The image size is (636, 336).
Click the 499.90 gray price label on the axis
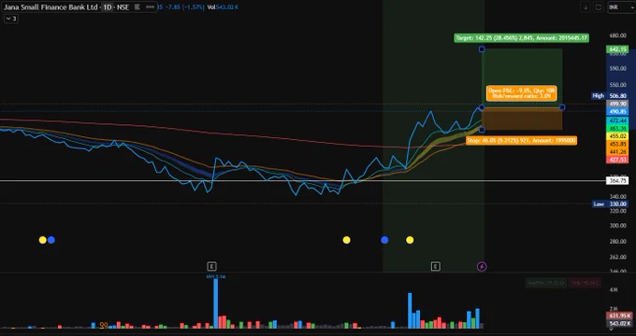coord(617,104)
